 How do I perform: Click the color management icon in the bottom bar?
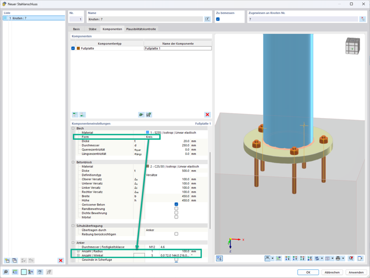[31, 272]
